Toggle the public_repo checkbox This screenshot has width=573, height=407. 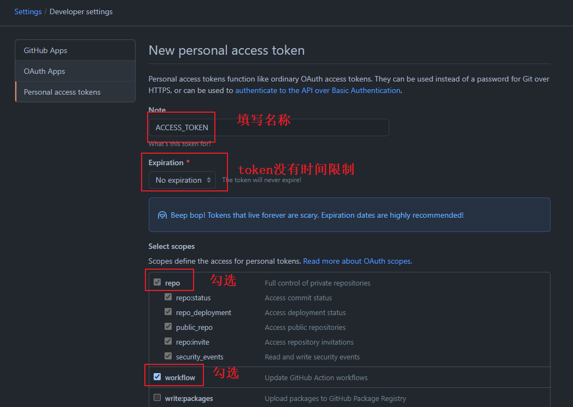click(168, 327)
